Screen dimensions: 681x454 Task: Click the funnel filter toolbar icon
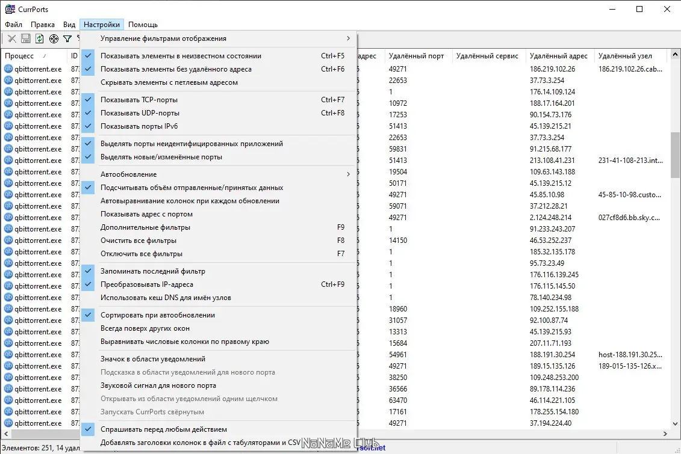click(67, 38)
